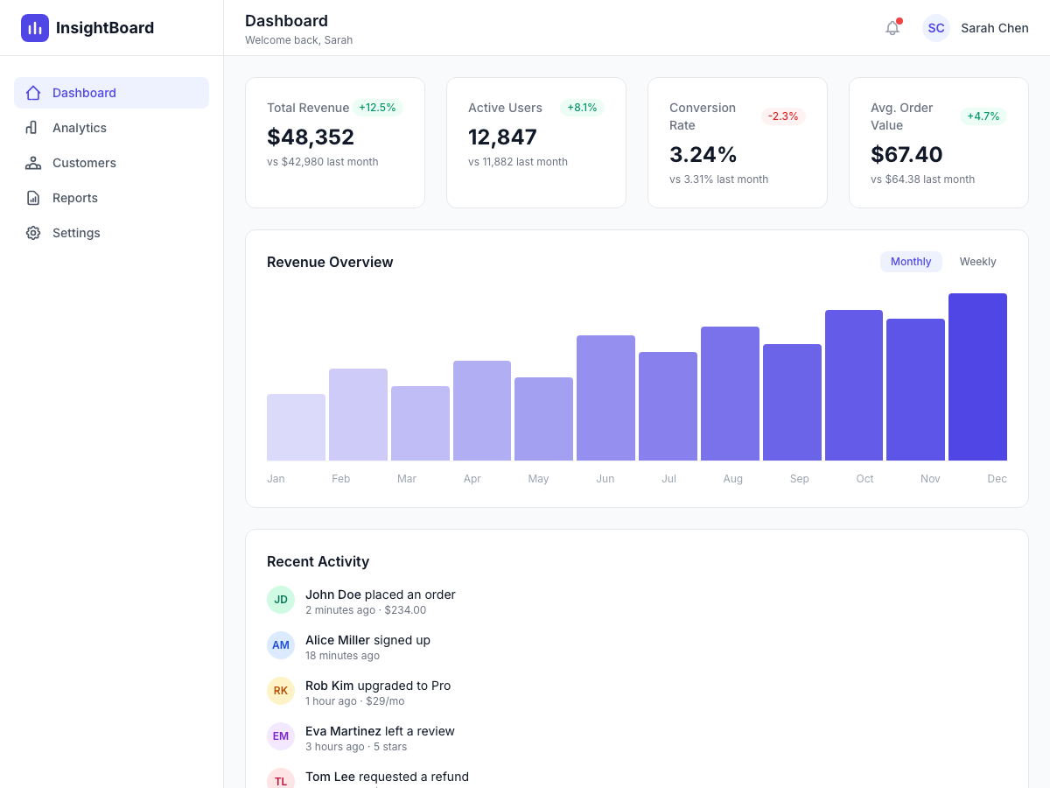The width and height of the screenshot is (1050, 788).
Task: Click the '18 minutes ago' timestamp
Action: [x=342, y=656]
